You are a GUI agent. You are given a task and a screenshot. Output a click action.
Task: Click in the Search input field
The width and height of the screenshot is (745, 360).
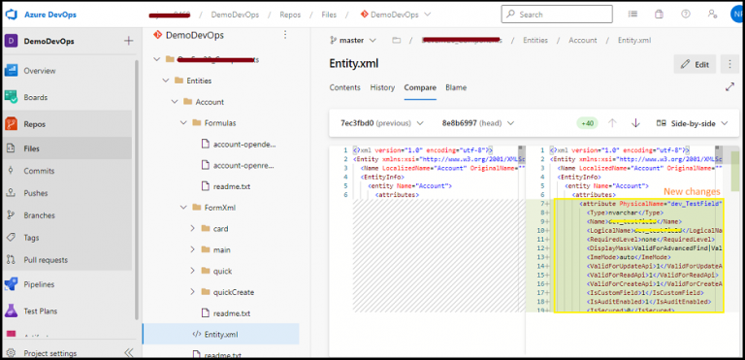pyautogui.click(x=557, y=15)
